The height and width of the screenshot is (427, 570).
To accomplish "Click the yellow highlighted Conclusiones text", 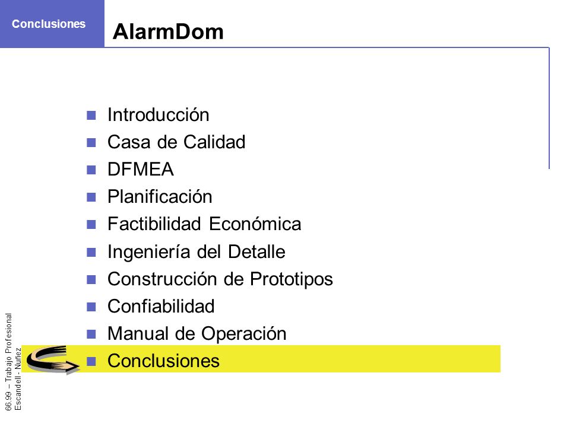I will (164, 361).
